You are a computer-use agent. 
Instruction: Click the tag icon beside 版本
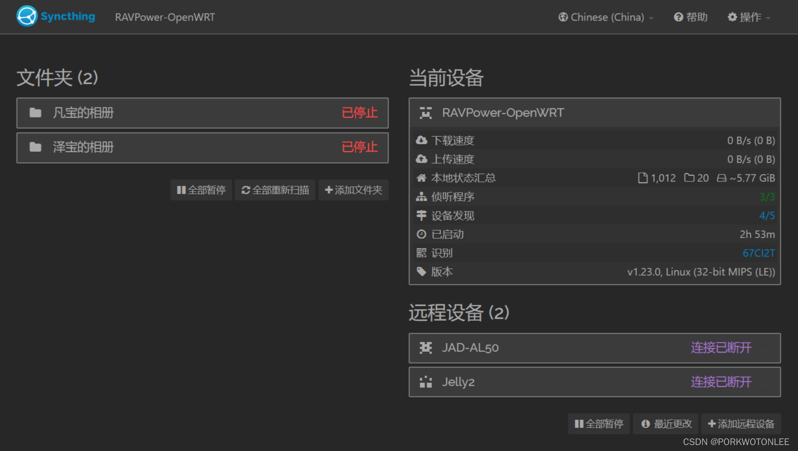pyautogui.click(x=422, y=272)
